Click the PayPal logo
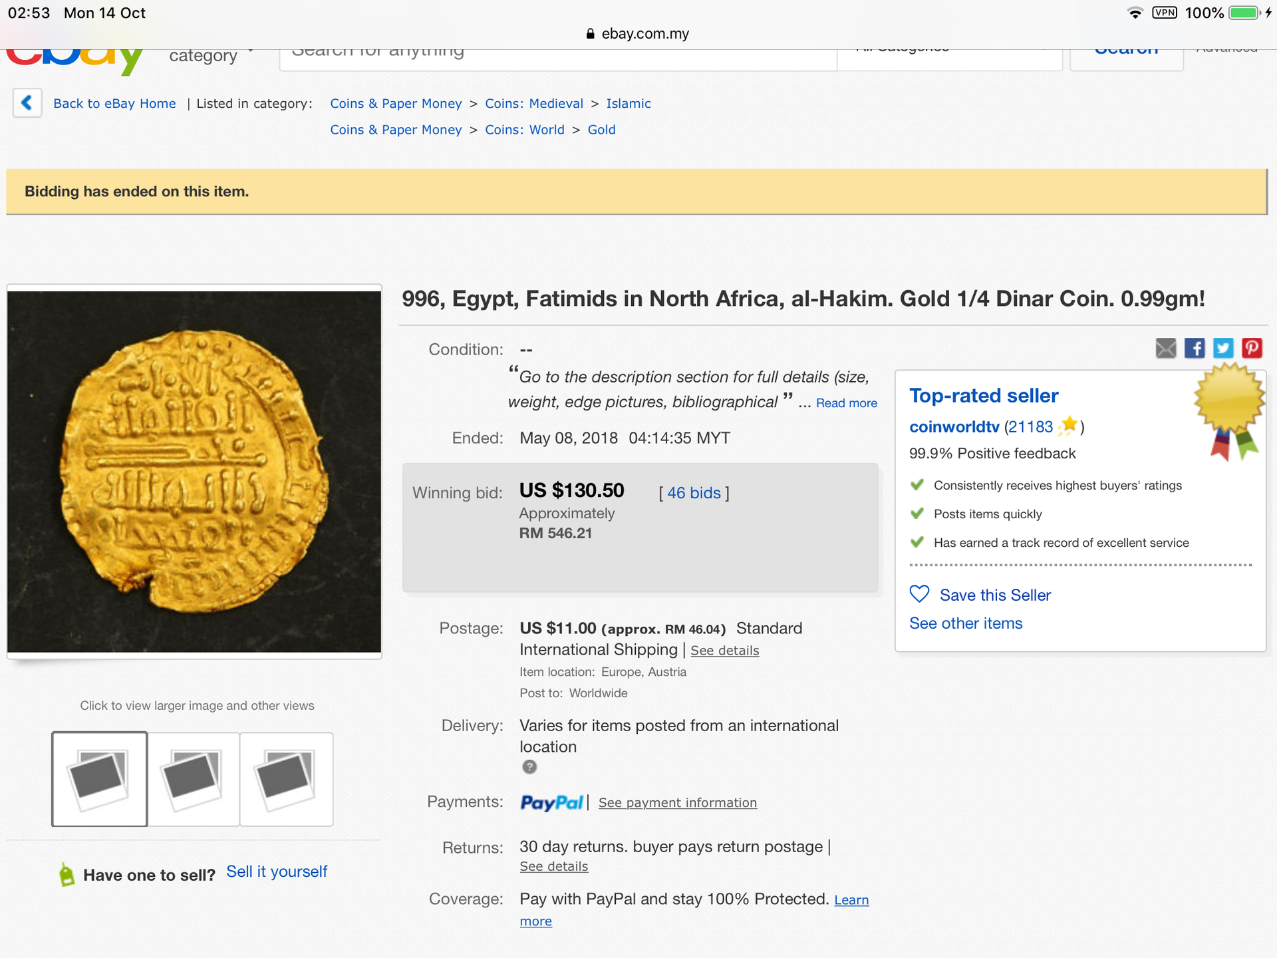 pyautogui.click(x=551, y=803)
